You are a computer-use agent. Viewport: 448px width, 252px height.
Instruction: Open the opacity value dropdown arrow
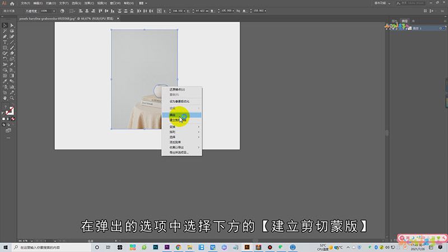[x=54, y=11]
